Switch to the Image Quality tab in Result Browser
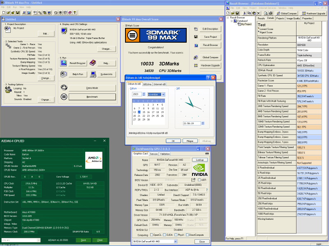Viewport: 329px width, 246px height. point(293,18)
